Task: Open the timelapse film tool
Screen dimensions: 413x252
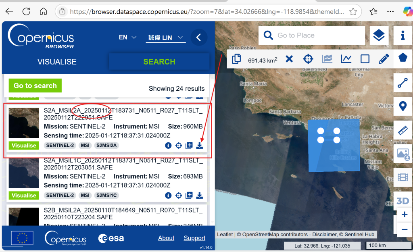Action: tap(403, 177)
